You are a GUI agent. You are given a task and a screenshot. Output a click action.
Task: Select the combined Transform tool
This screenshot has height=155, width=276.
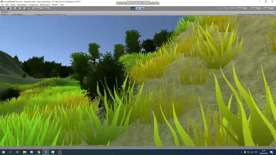coord(27,9)
